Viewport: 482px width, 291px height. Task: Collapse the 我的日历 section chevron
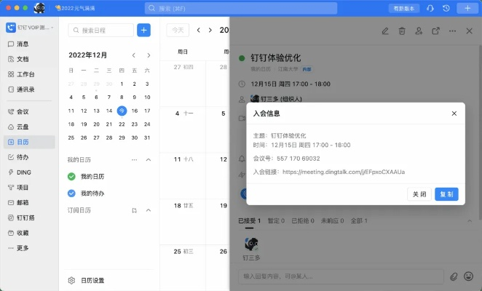pyautogui.click(x=149, y=159)
